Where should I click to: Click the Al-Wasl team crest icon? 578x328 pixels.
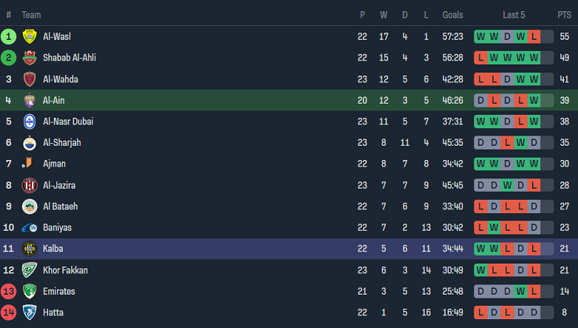click(29, 36)
